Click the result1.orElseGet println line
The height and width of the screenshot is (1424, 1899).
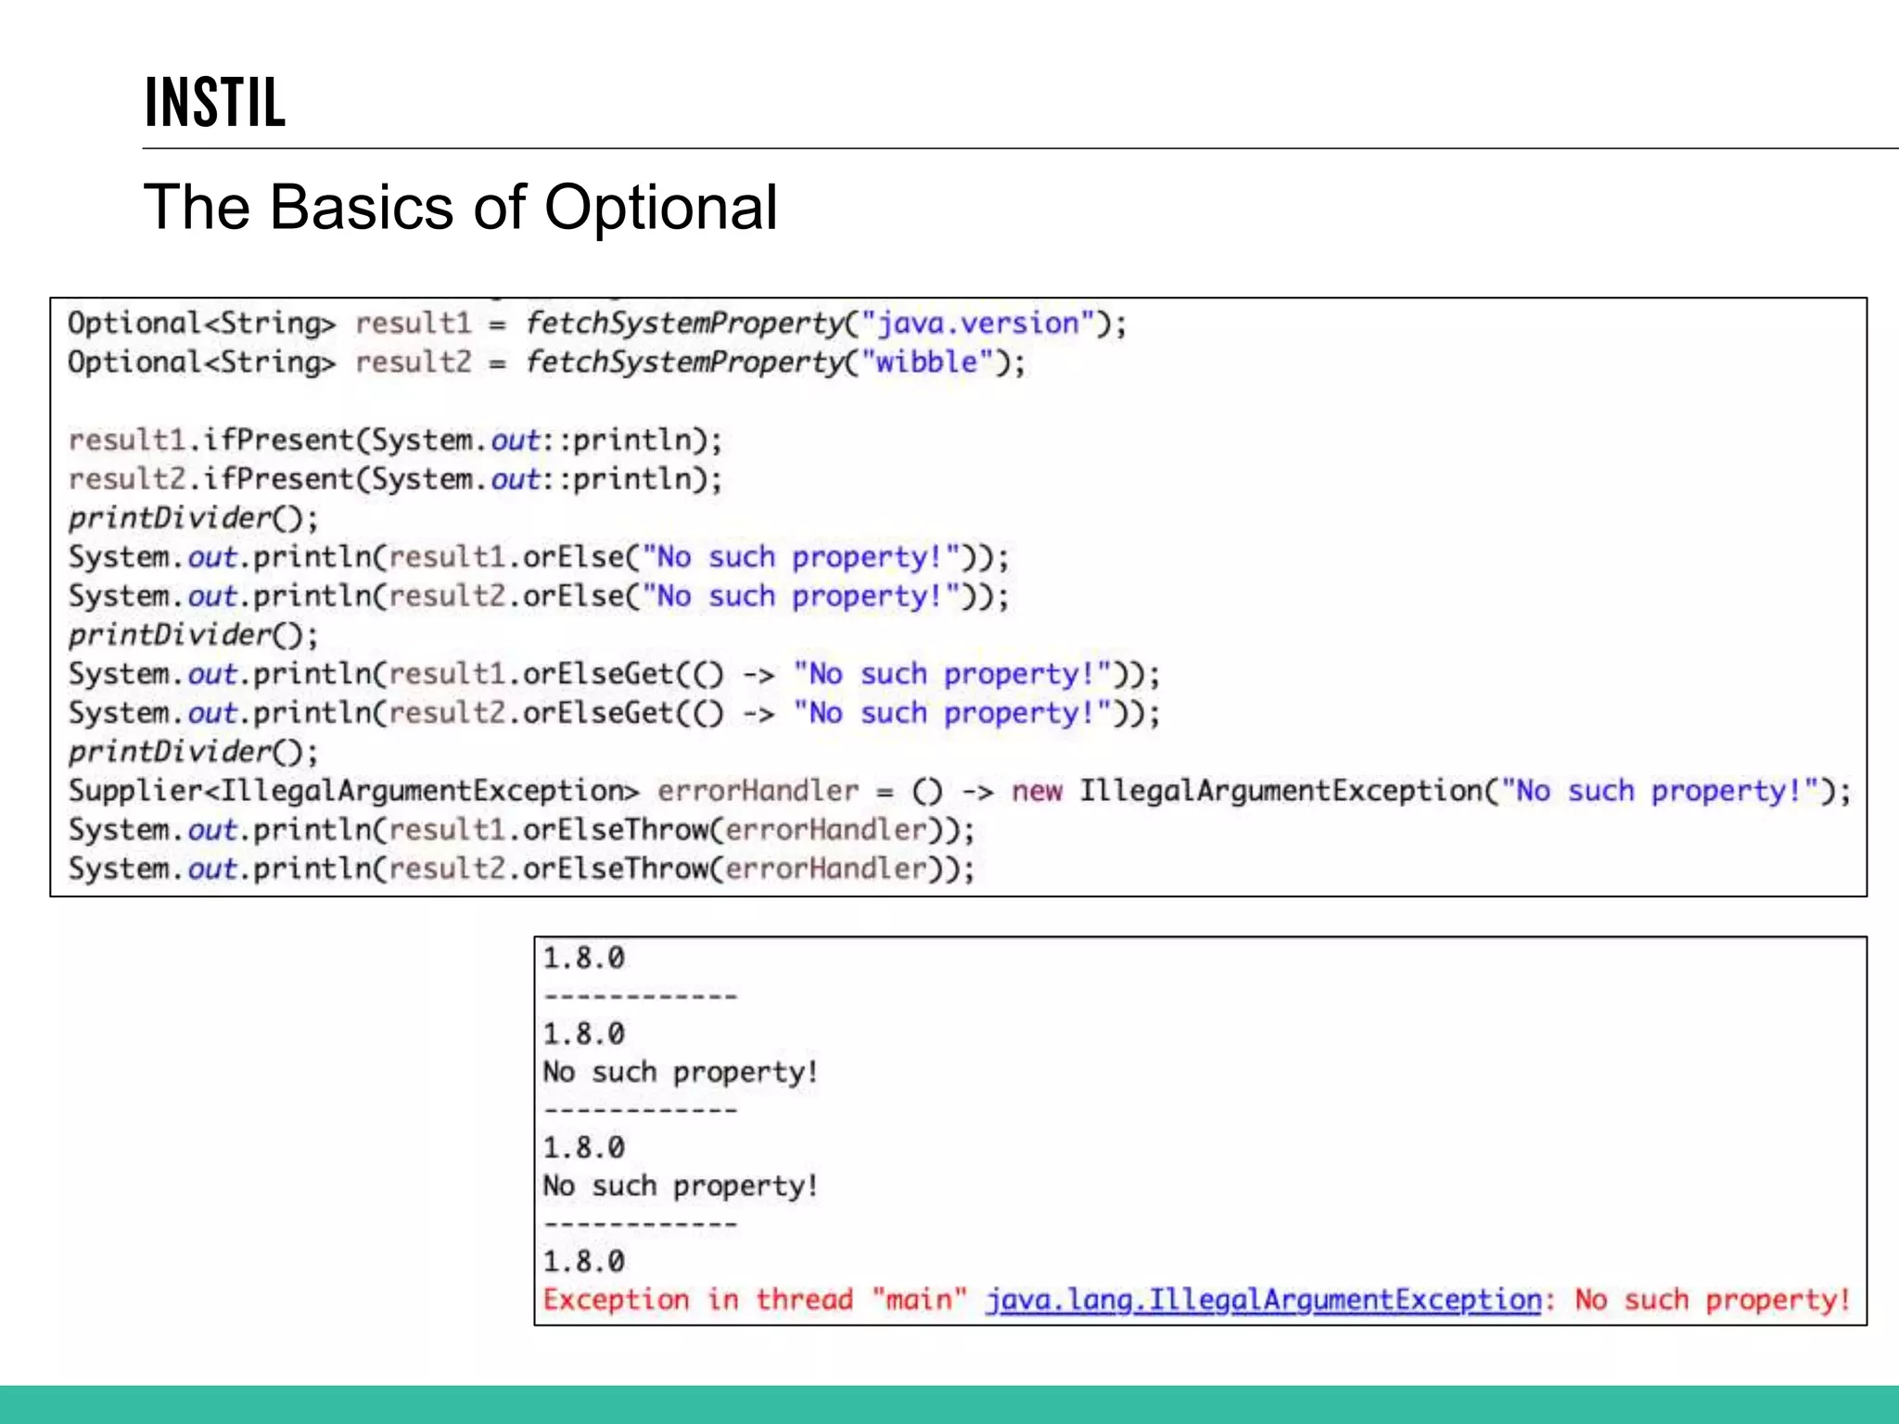click(x=614, y=674)
